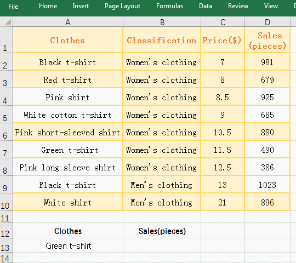This screenshot has height=263, width=296.
Task: Select the Pink shirt cell
Action: tap(68, 97)
